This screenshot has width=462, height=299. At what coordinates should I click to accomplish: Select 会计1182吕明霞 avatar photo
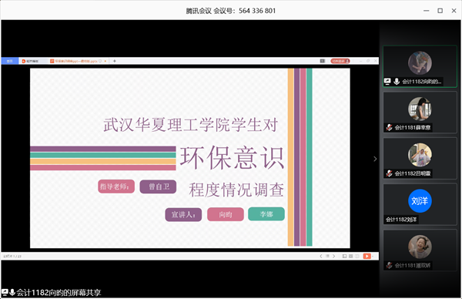[420, 155]
